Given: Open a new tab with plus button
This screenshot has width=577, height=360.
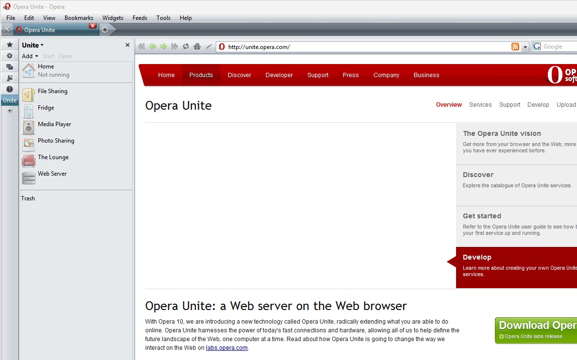Looking at the screenshot, I should pyautogui.click(x=105, y=30).
